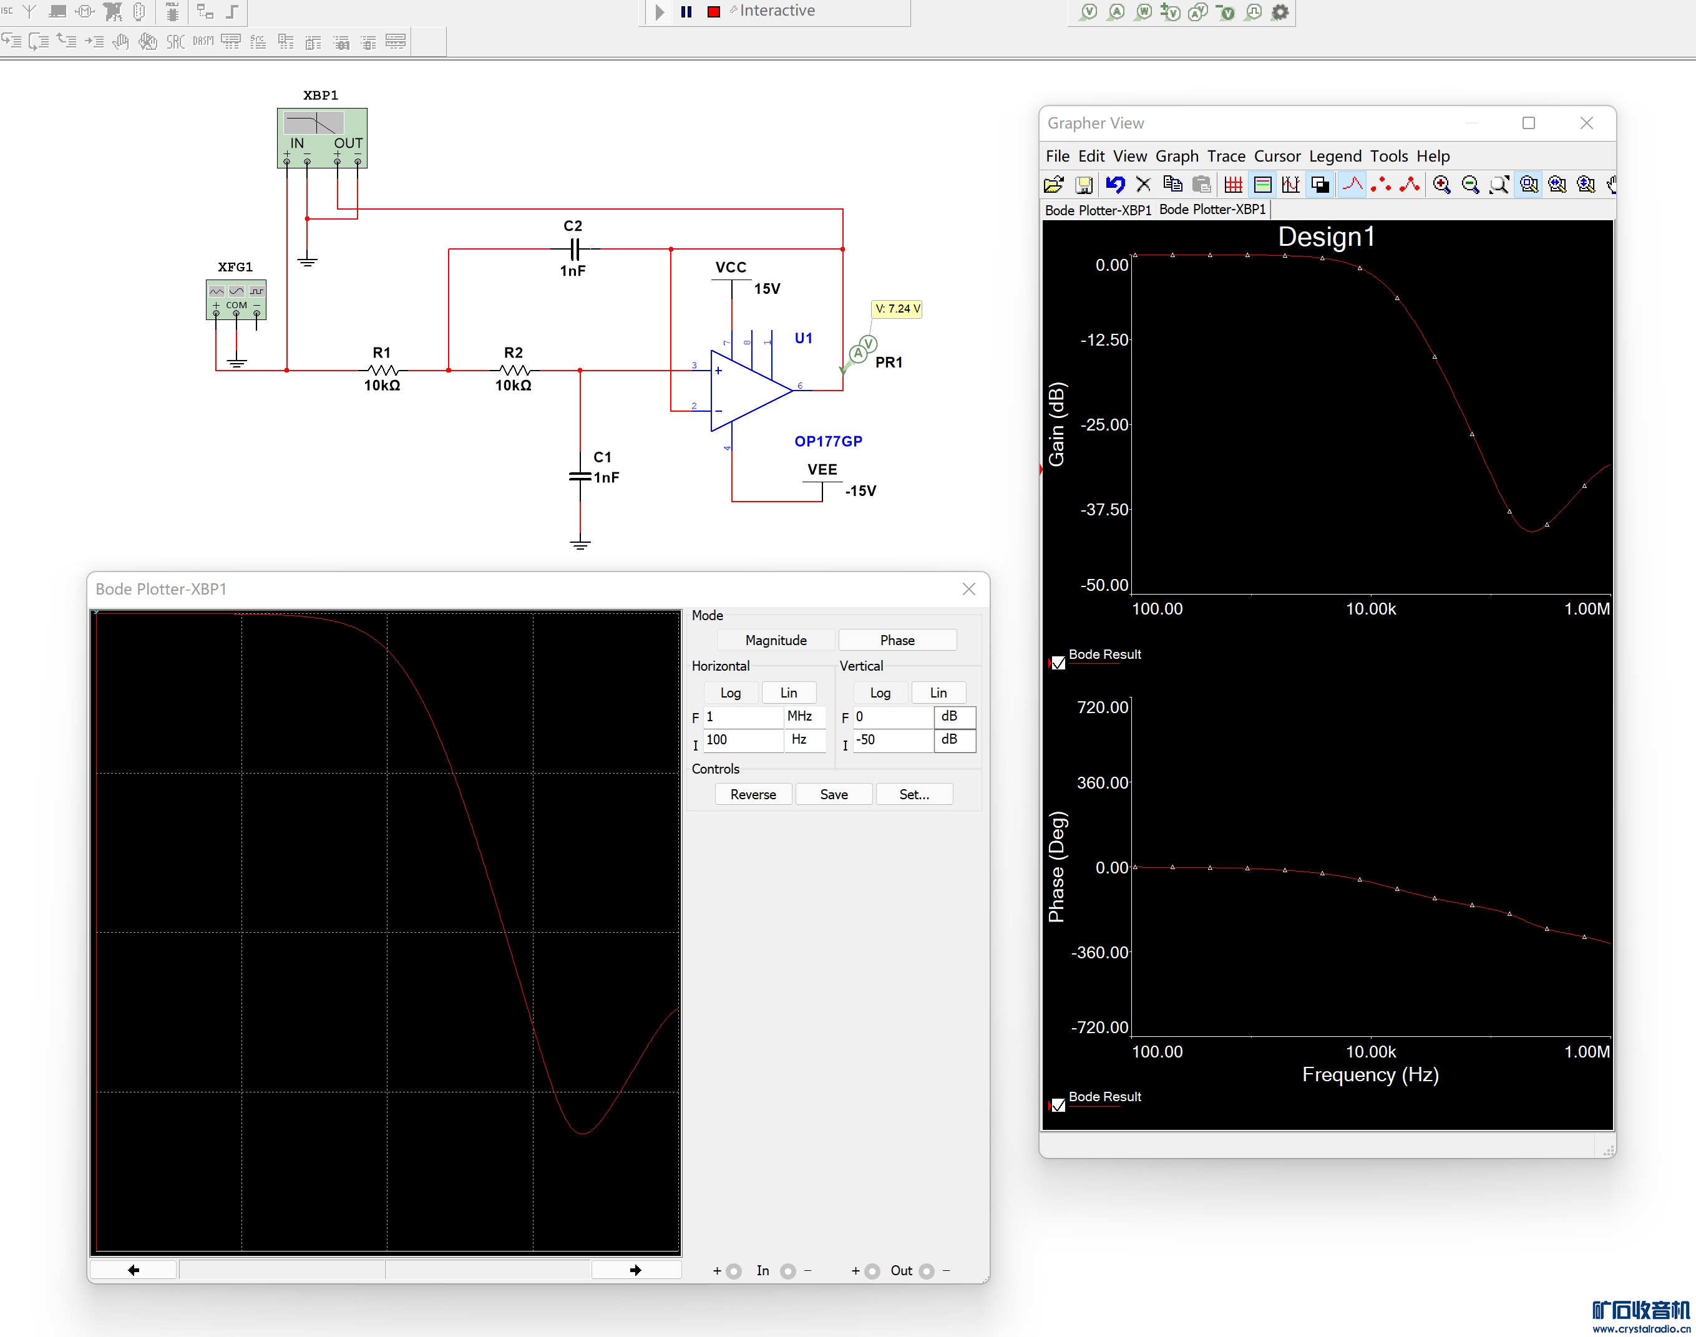The image size is (1696, 1337).
Task: Open the vertical F unit dB dropdown
Action: [952, 716]
